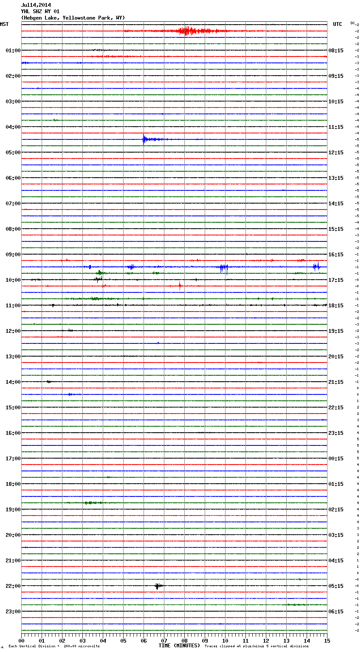
Task: Click the 12:15 UTC time label
Action: tap(336, 153)
